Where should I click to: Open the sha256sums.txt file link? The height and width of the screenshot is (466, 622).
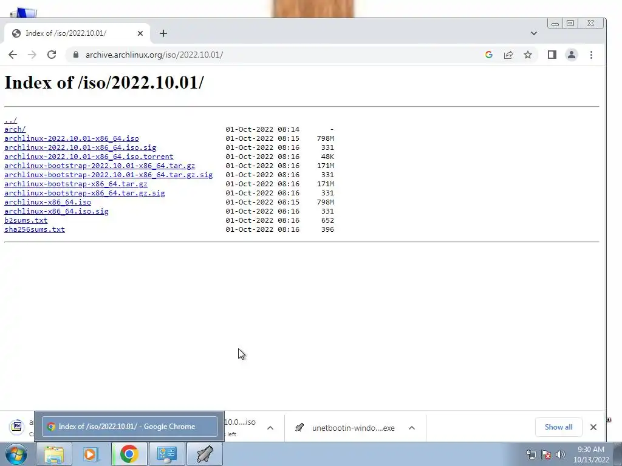[35, 229]
